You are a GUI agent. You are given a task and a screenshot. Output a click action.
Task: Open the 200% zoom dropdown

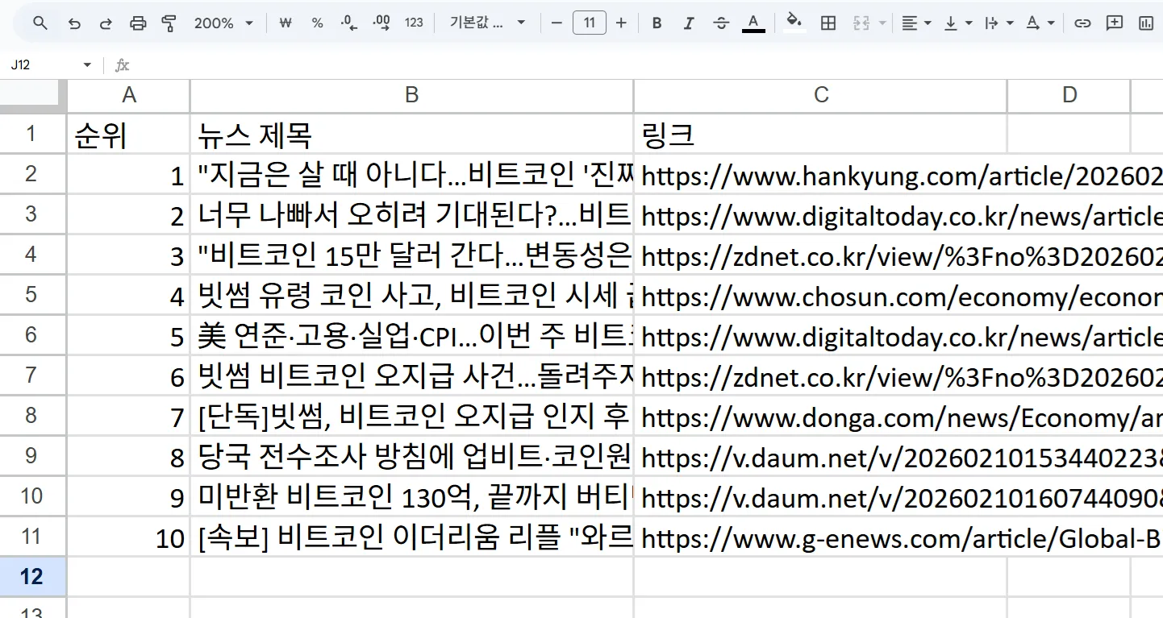click(x=223, y=23)
